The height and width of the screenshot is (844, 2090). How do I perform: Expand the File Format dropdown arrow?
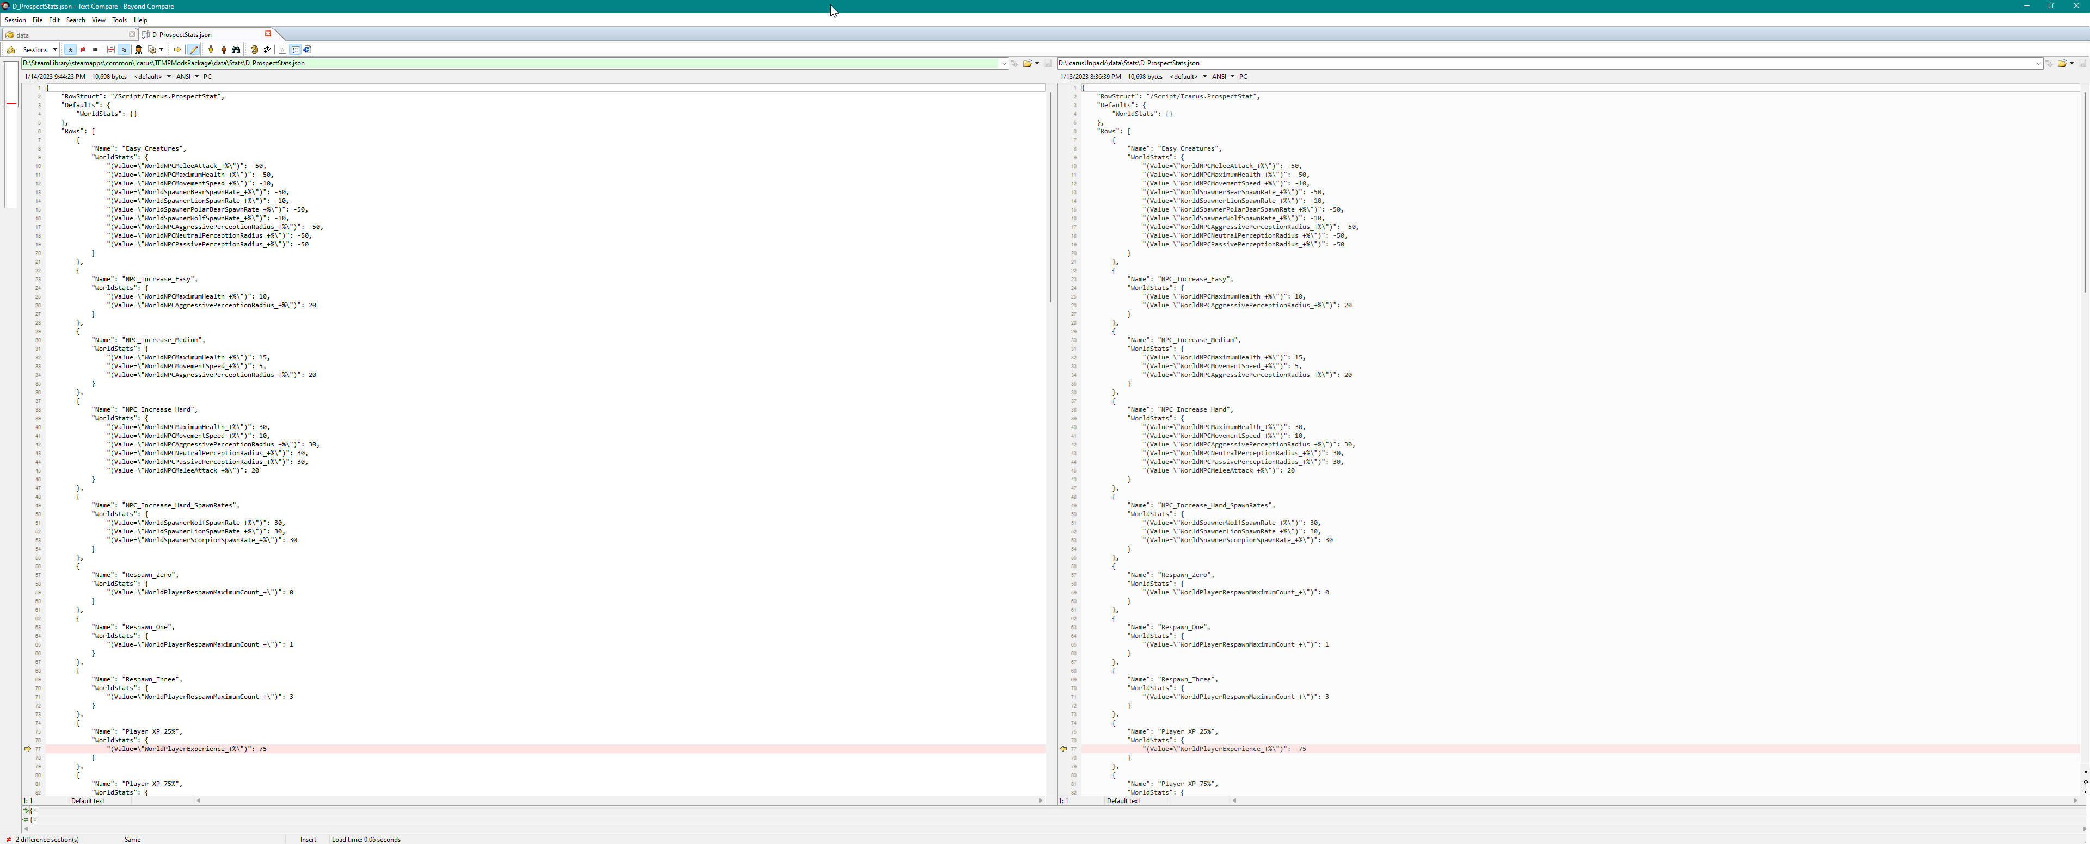pyautogui.click(x=162, y=49)
